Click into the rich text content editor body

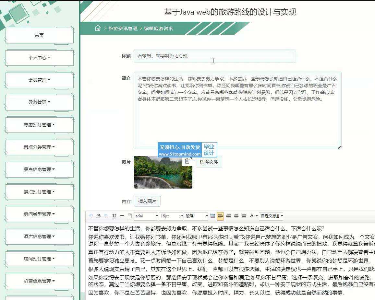[x=230, y=261]
